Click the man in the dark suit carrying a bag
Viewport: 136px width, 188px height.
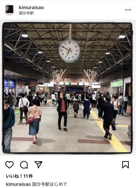[x=108, y=118]
